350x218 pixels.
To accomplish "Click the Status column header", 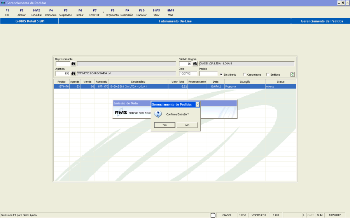I will click(280, 82).
